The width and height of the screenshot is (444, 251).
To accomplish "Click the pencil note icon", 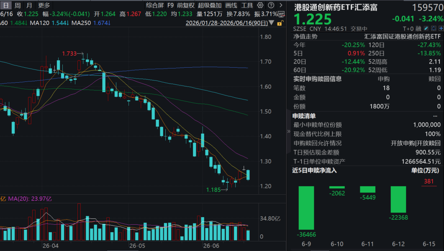I will [426, 28].
